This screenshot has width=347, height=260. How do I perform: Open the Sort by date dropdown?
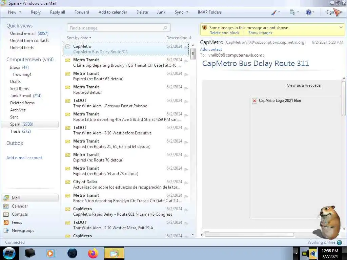[79, 38]
